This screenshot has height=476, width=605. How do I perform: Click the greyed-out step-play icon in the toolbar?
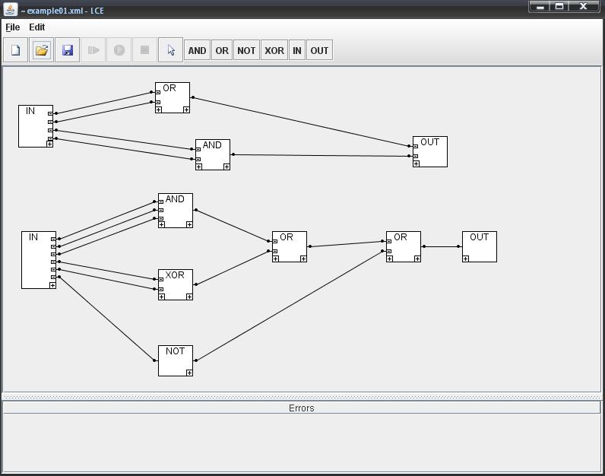point(93,50)
